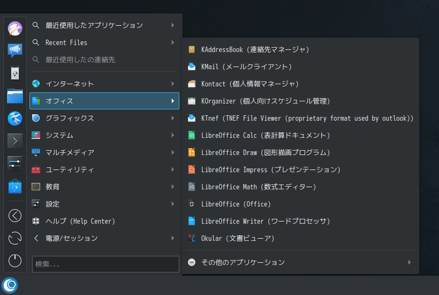Click the power shutdown icon in sidebar
The width and height of the screenshot is (439, 295).
pyautogui.click(x=15, y=261)
